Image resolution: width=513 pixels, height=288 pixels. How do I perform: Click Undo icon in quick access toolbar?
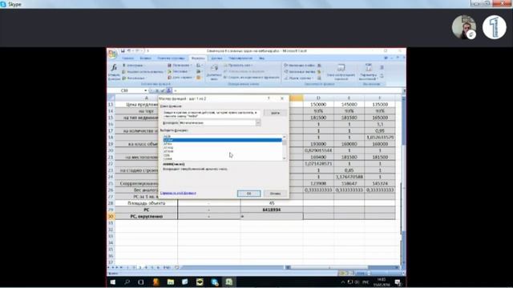129,51
